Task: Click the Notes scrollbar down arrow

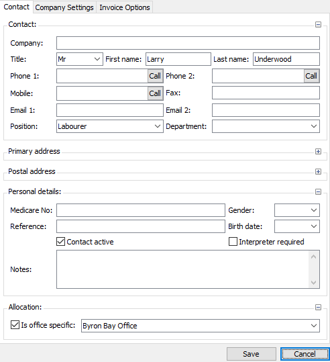Action: 313,282
